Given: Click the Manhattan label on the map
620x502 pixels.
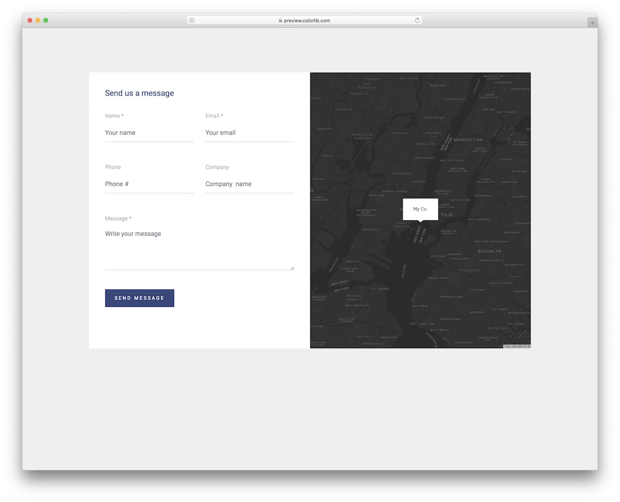Looking at the screenshot, I should [x=468, y=139].
